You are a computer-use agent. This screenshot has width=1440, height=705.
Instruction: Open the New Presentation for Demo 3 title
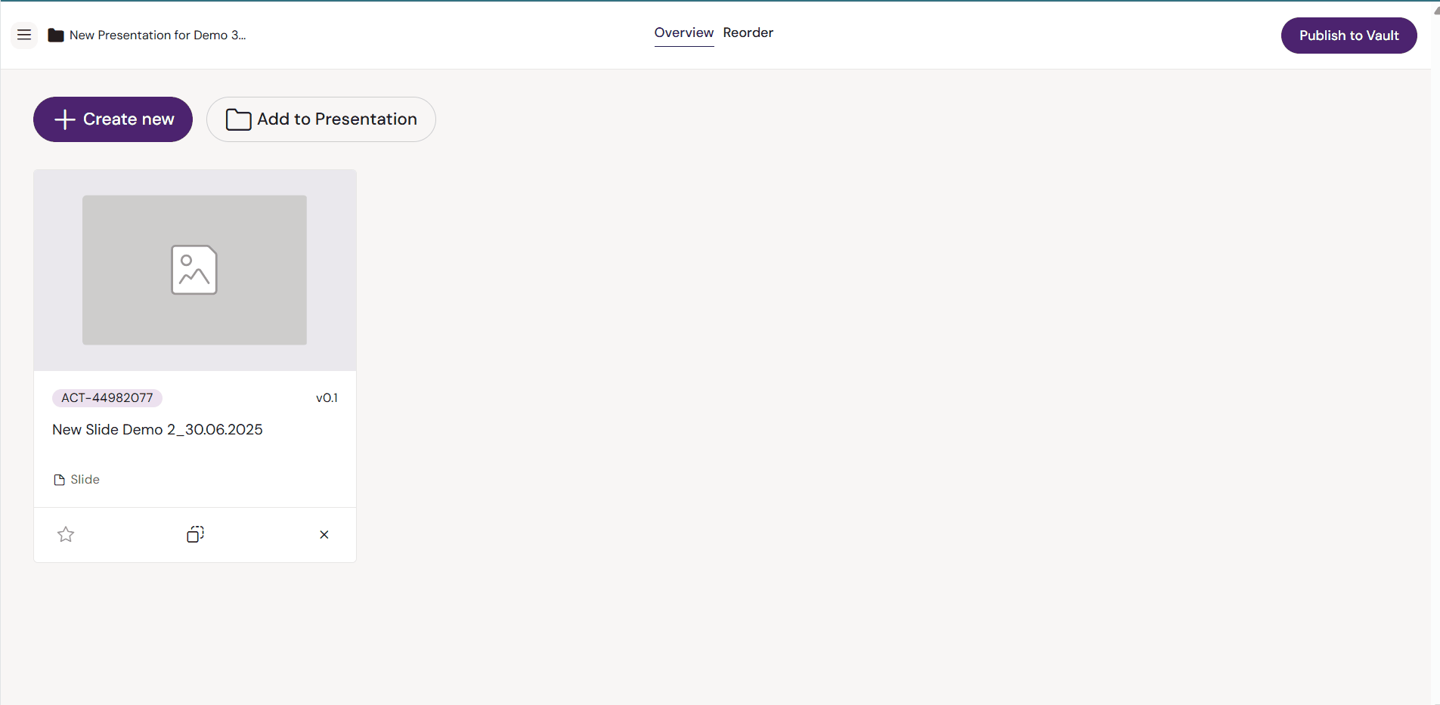(157, 36)
